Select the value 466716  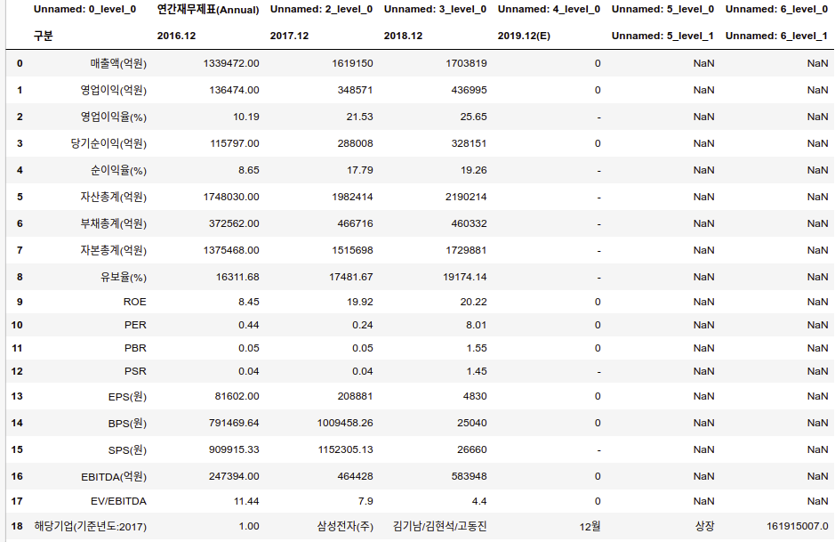(x=355, y=223)
